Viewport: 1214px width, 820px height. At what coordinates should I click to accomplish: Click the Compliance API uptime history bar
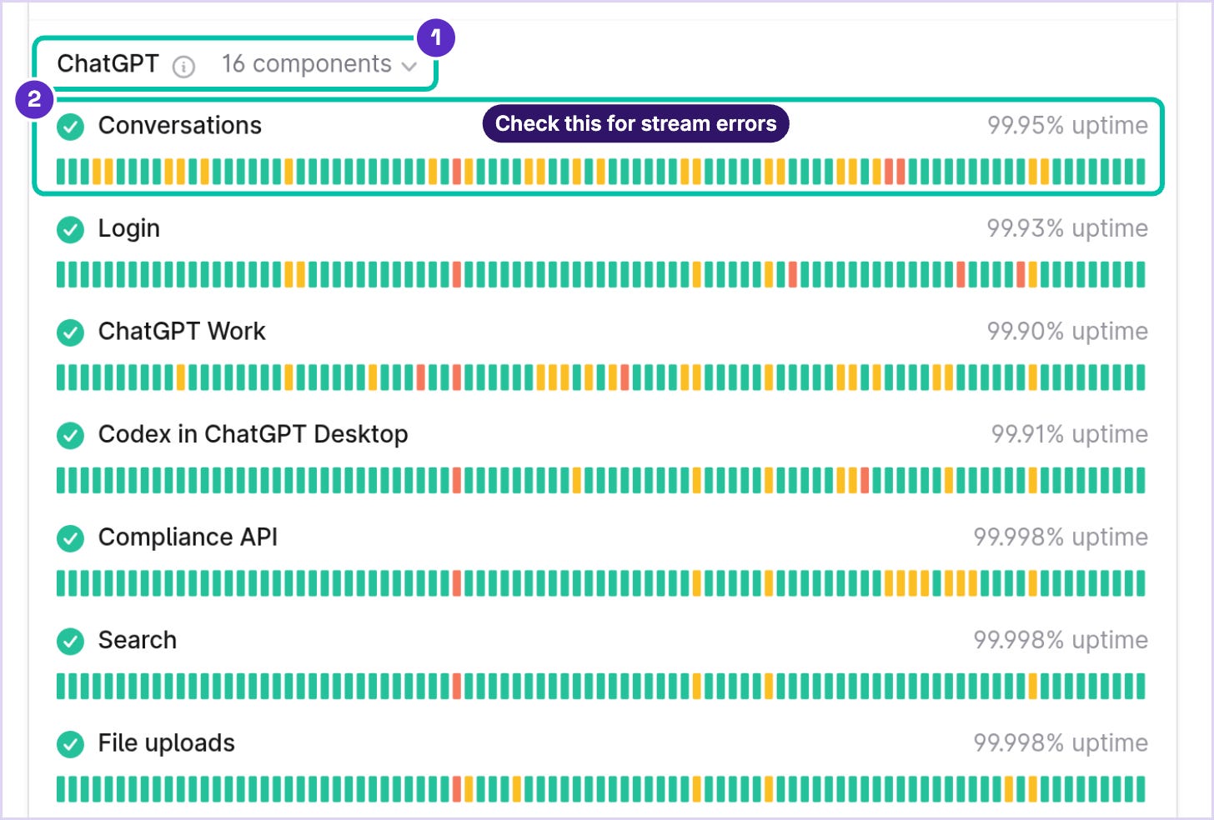(601, 583)
